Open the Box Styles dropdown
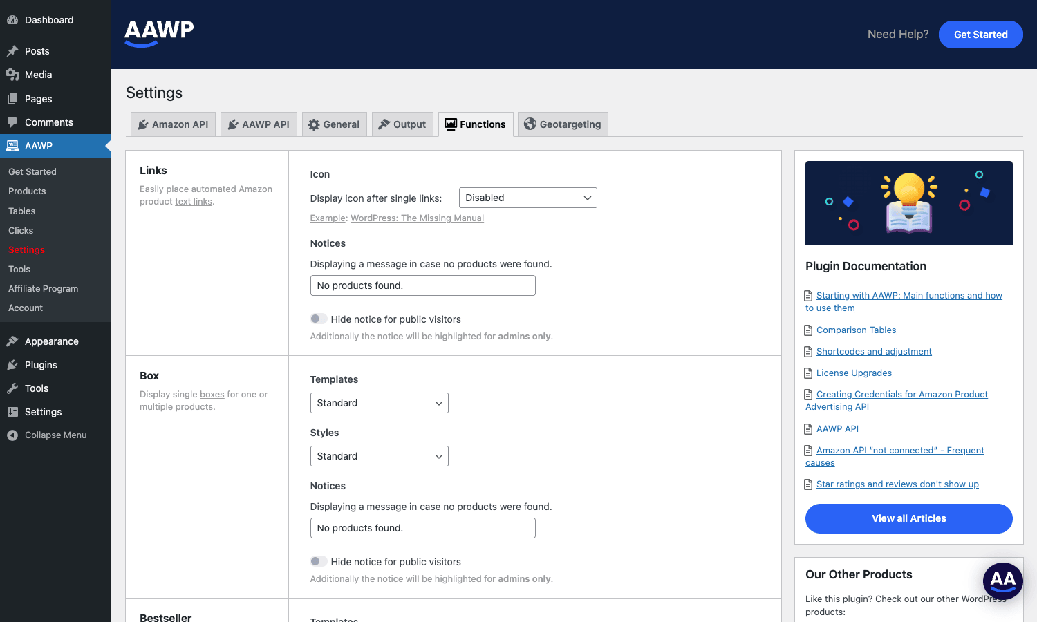 pos(380,456)
